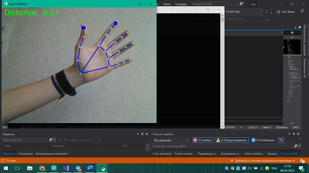309x173 pixels.
Task: Toggle the 0 Сообщения messages filter
Action: (x=263, y=140)
